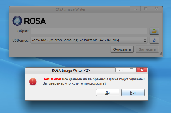171x113 pixels.
Task: Click the ROSA logo in main window
Action: tap(29, 21)
